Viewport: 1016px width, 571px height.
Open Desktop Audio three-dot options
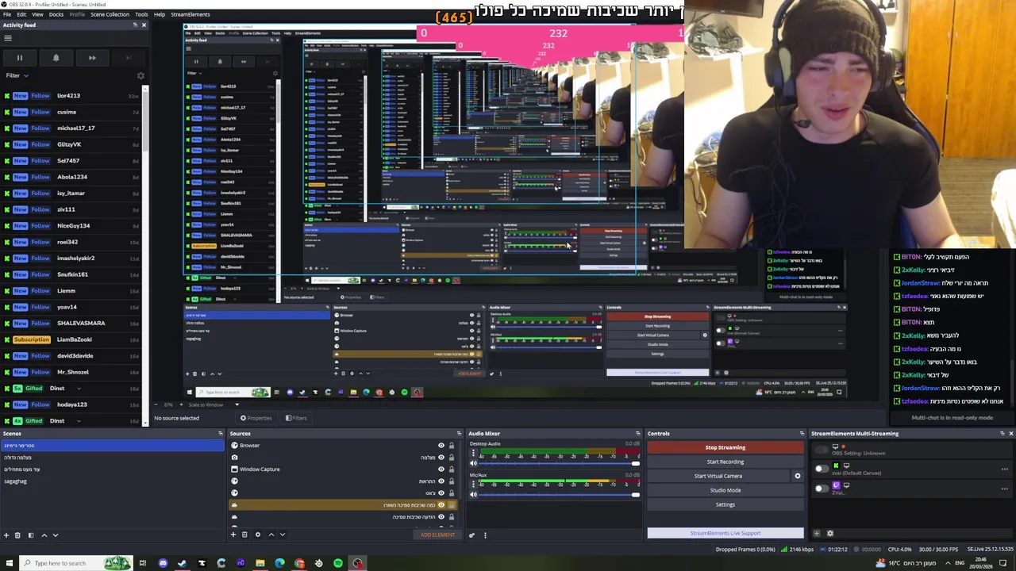coord(473,454)
